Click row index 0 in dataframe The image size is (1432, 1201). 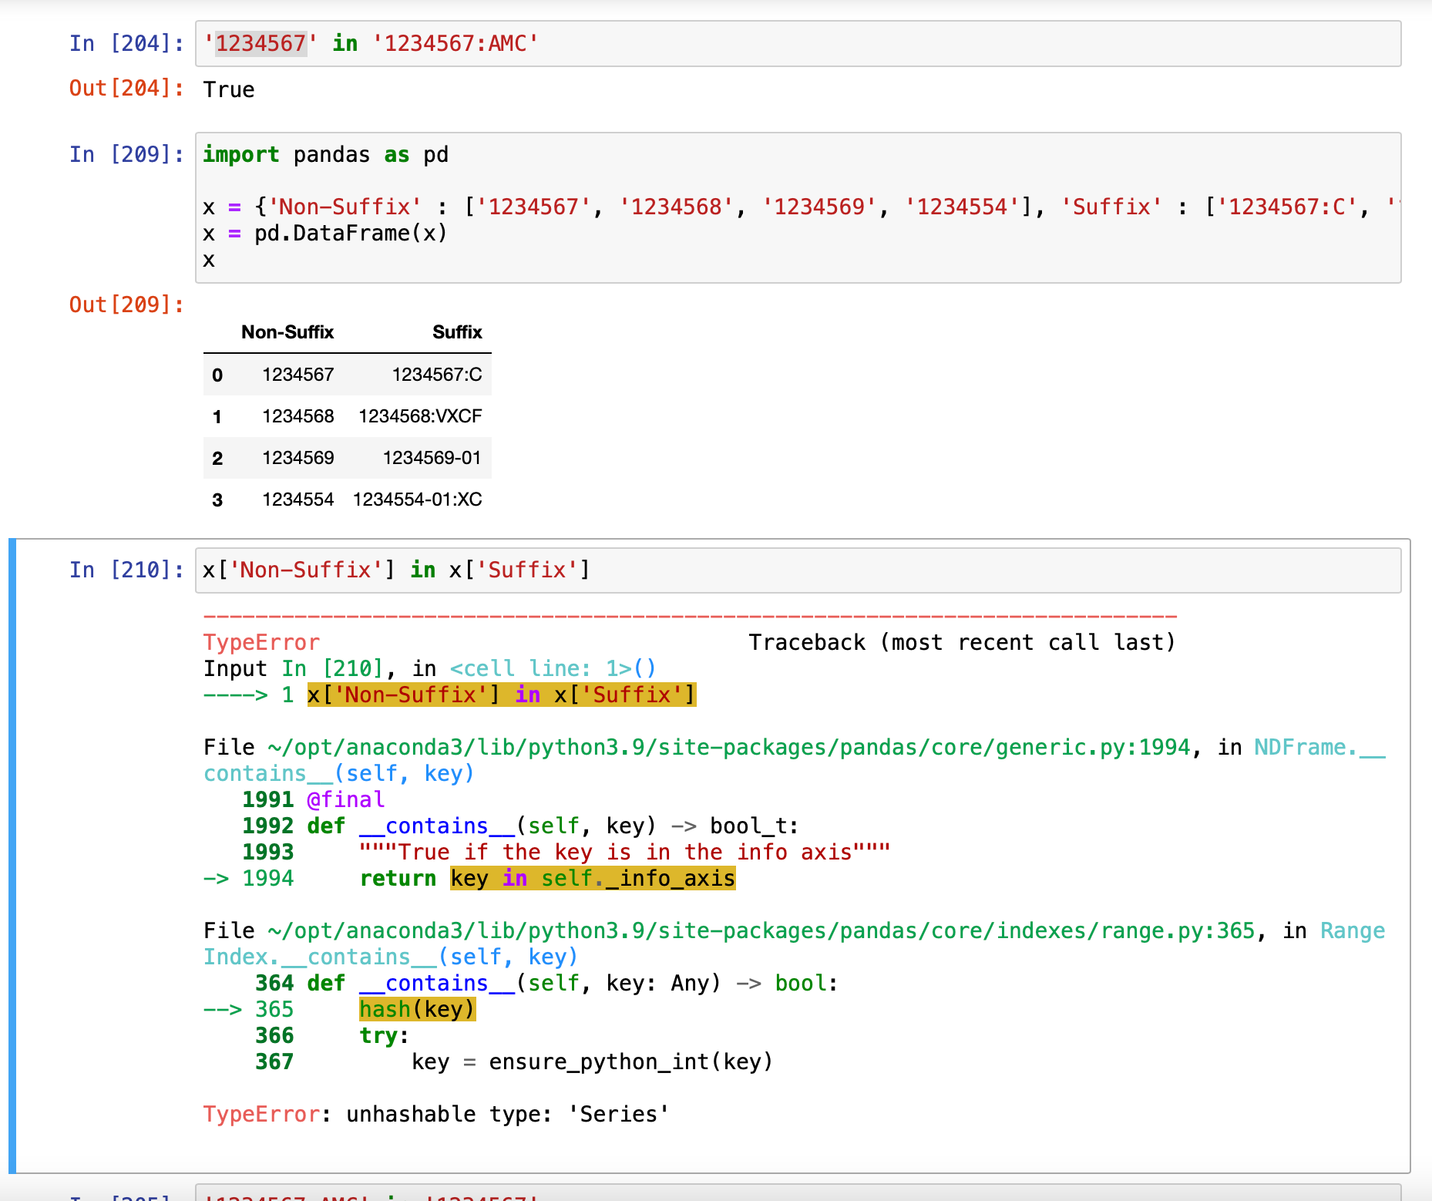click(x=217, y=375)
